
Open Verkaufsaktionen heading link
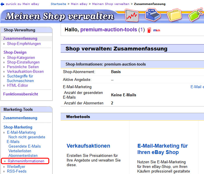[x=88, y=146]
